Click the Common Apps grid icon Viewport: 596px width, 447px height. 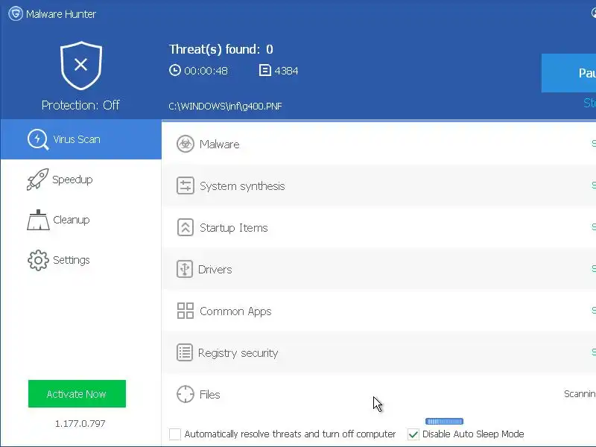(186, 311)
